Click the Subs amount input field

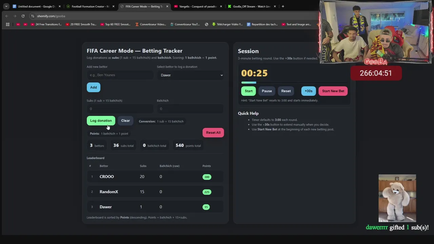point(120,109)
